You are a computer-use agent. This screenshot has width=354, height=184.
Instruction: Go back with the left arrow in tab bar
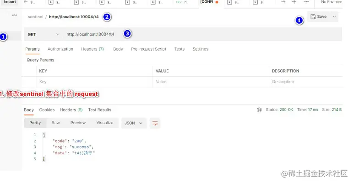(x=26, y=2)
